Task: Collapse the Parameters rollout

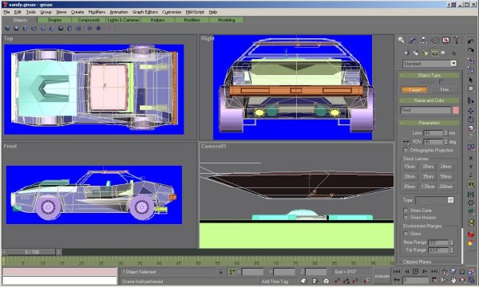Action: (430, 123)
